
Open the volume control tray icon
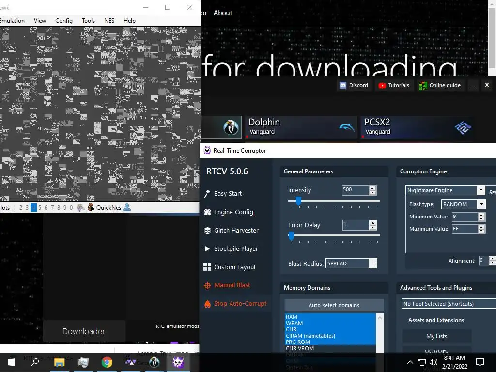pyautogui.click(x=434, y=362)
